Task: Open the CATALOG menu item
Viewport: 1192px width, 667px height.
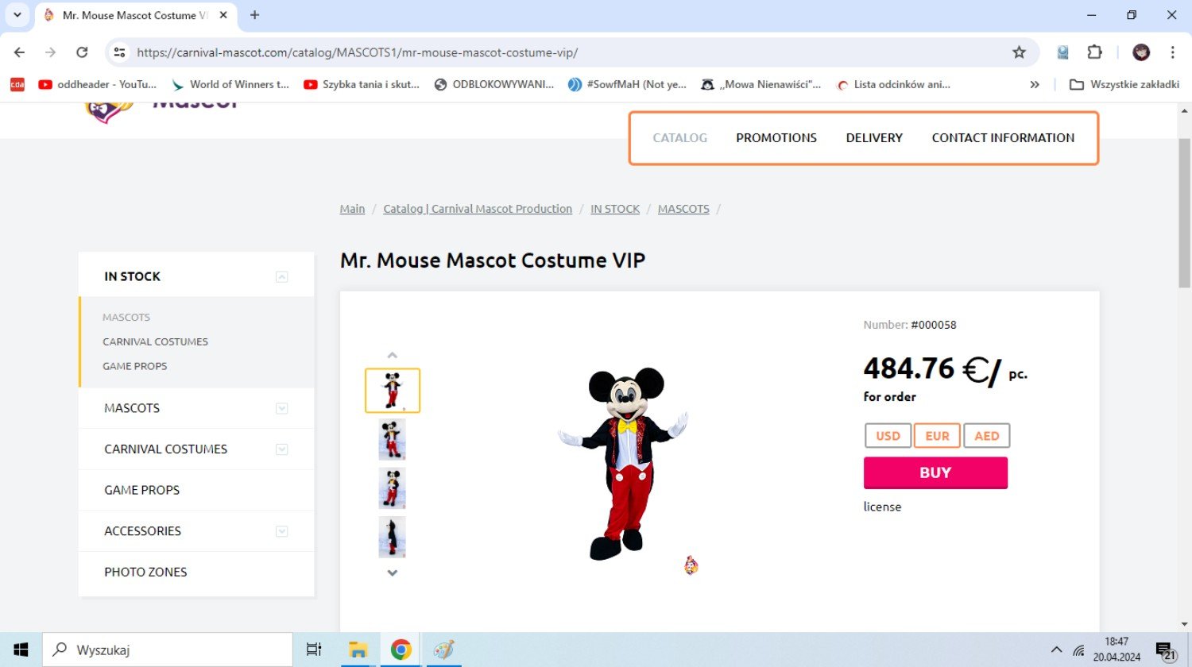Action: (x=679, y=137)
